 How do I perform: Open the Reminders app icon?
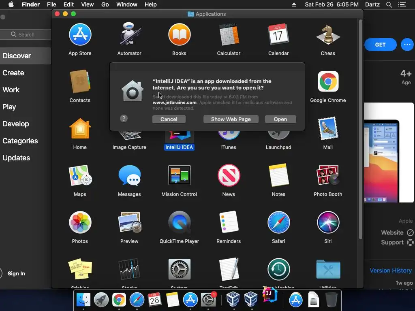[229, 222]
